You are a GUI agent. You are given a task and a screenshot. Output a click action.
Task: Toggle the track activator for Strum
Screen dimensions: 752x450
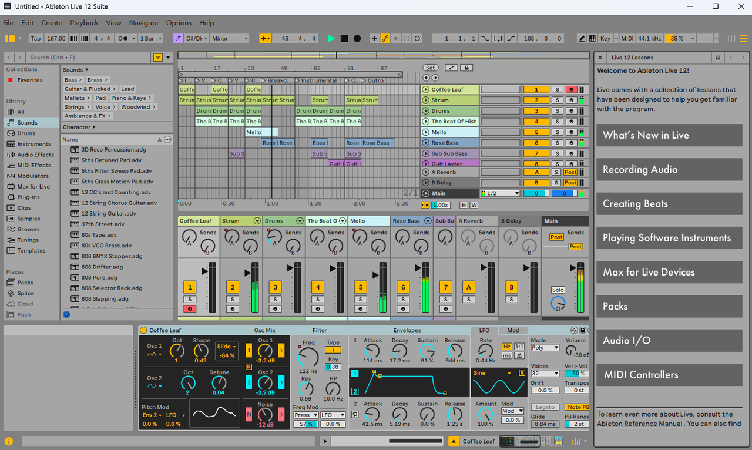[x=536, y=100]
